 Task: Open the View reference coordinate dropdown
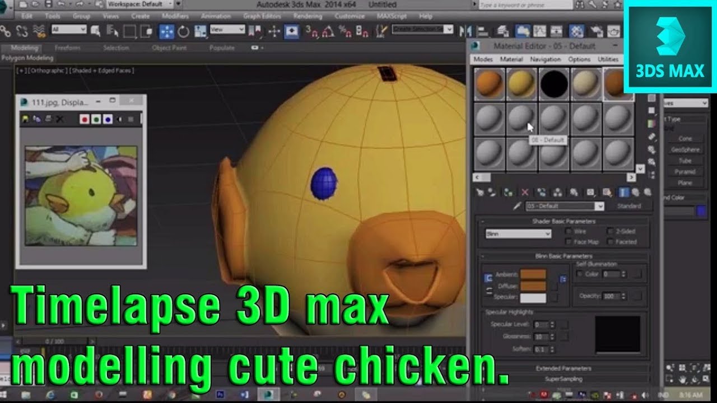[227, 30]
